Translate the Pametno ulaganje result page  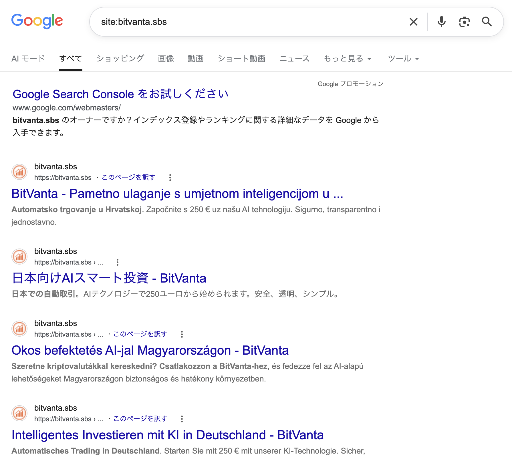(x=128, y=177)
